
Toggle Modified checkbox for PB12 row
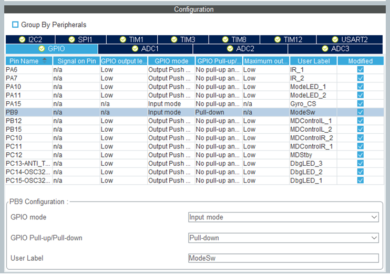pyautogui.click(x=361, y=121)
